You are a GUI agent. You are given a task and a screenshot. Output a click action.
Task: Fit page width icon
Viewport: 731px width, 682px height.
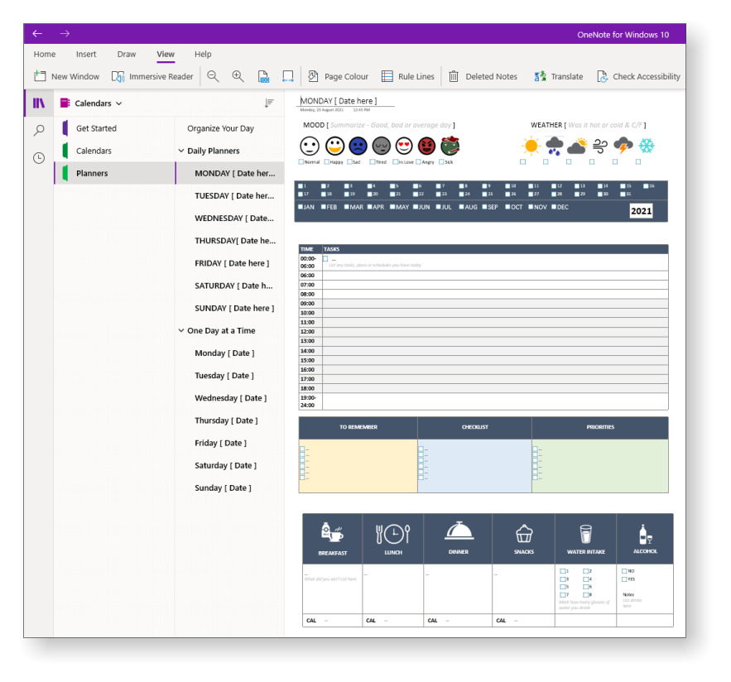click(288, 76)
